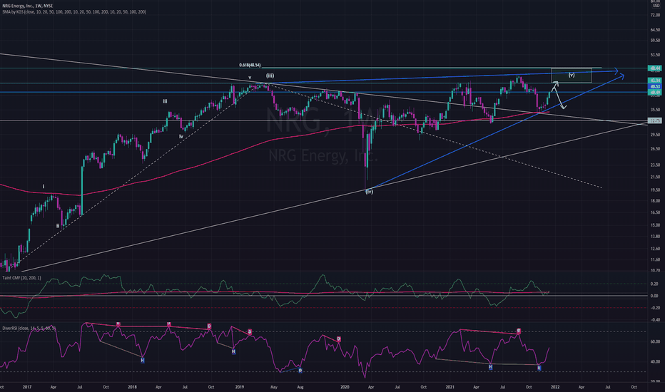This screenshot has height=392, width=665.
Task: Select the (v) wave label in the target box
Action: tap(572, 75)
